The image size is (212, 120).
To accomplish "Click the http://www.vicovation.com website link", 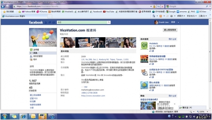I will pyautogui.click(x=93, y=96).
